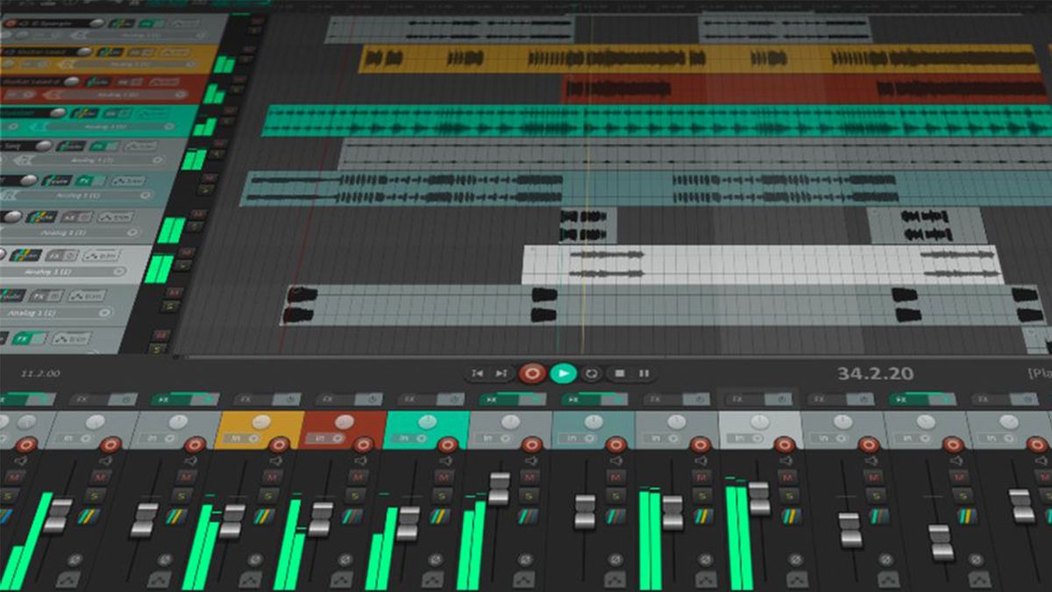Enable loop repeat in the transport bar

pyautogui.click(x=593, y=373)
